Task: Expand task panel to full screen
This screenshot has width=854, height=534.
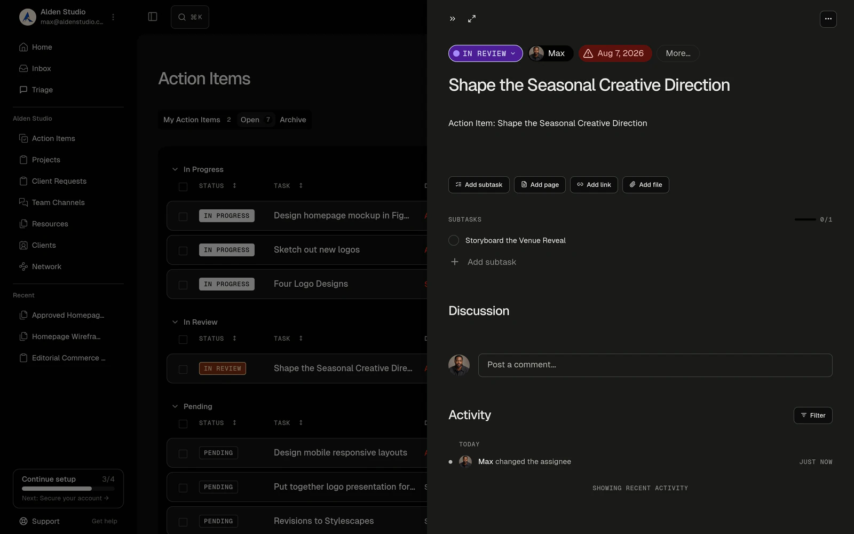Action: 472,19
